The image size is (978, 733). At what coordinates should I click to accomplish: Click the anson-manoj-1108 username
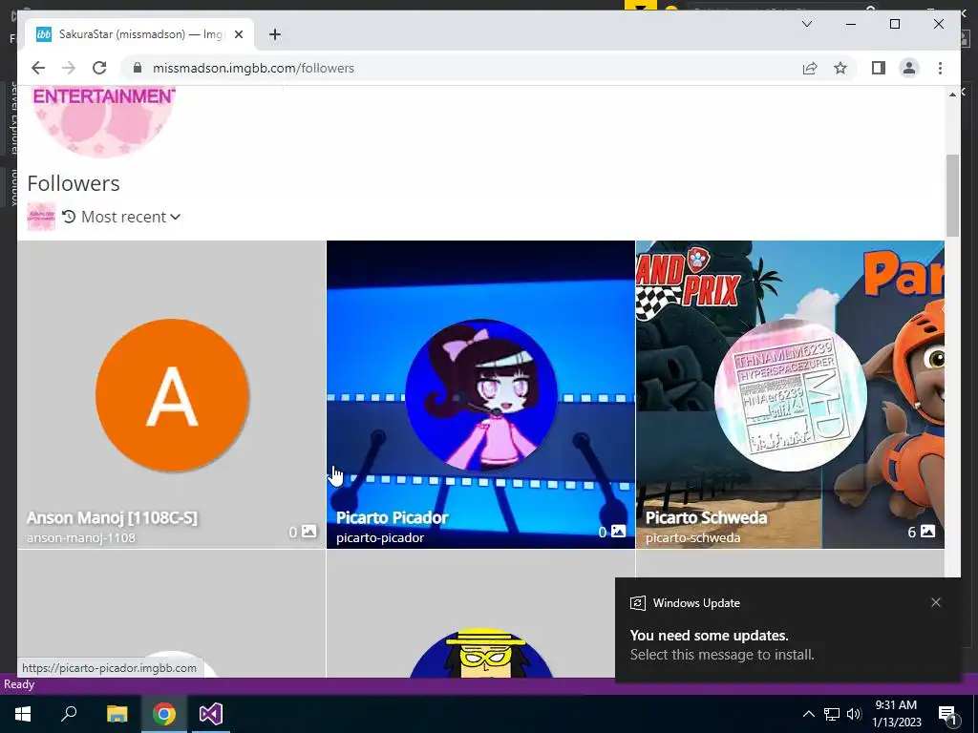[81, 537]
